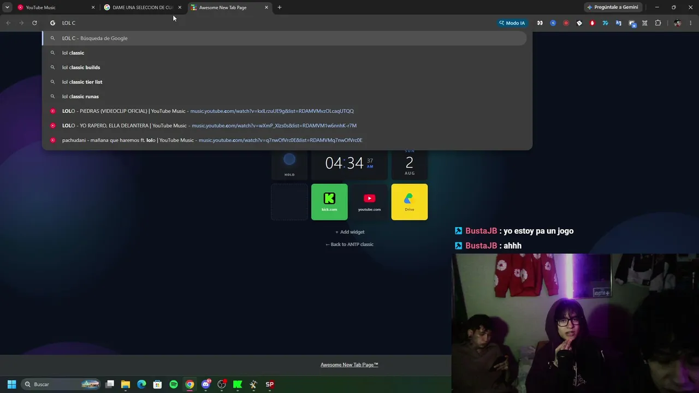Close the DAME UNA SELECCION tab

[x=180, y=8]
